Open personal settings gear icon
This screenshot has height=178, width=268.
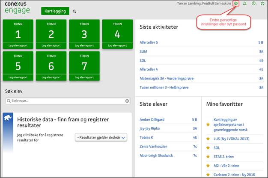pyautogui.click(x=236, y=3)
